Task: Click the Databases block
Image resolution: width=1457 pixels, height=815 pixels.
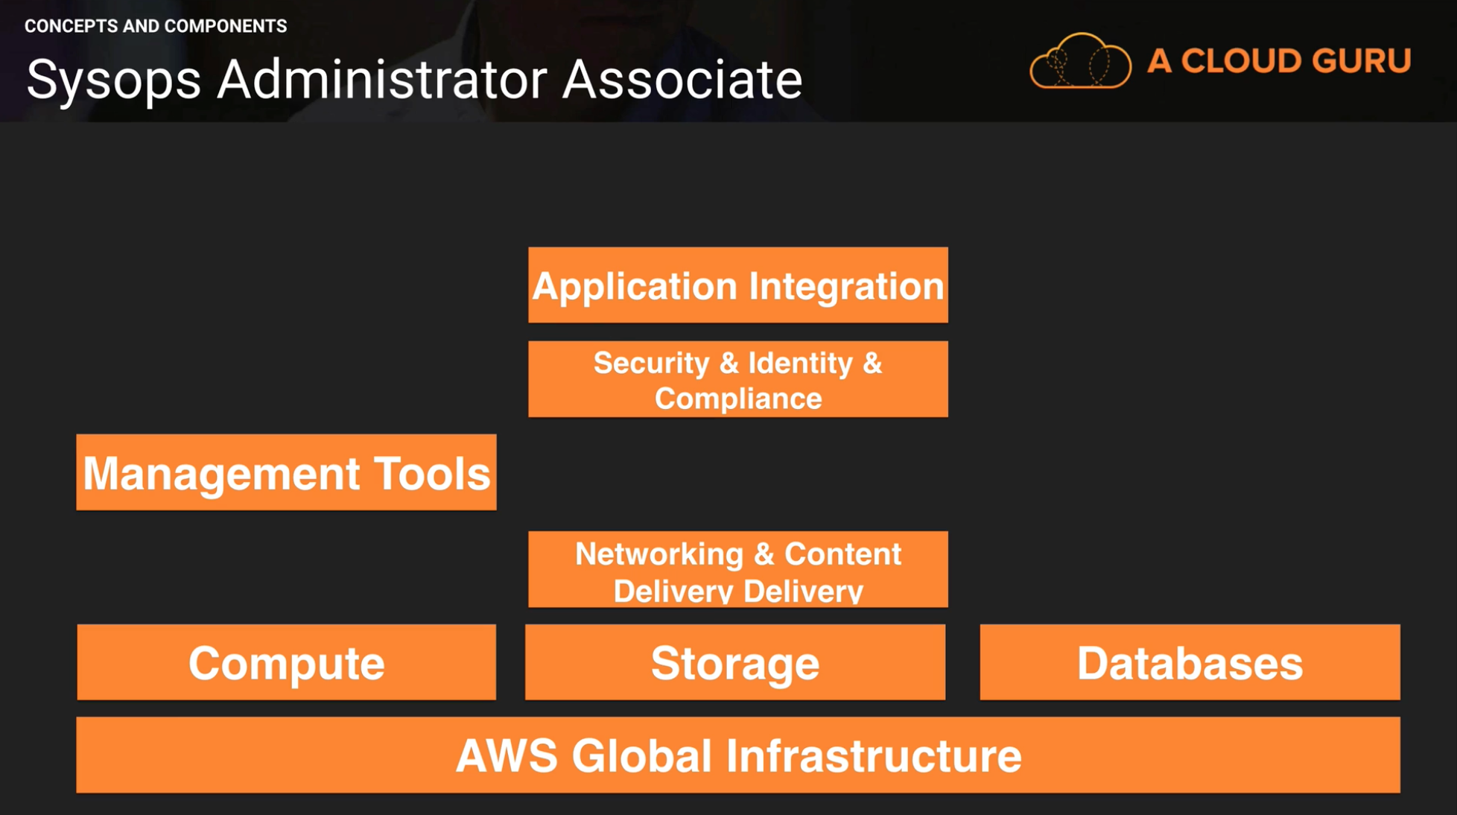Action: click(1190, 662)
